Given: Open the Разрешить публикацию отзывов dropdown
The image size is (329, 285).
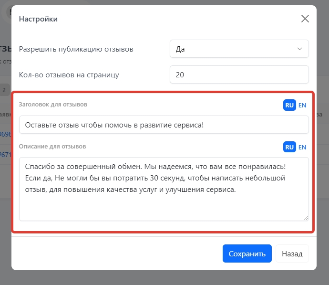Looking at the screenshot, I should [239, 49].
